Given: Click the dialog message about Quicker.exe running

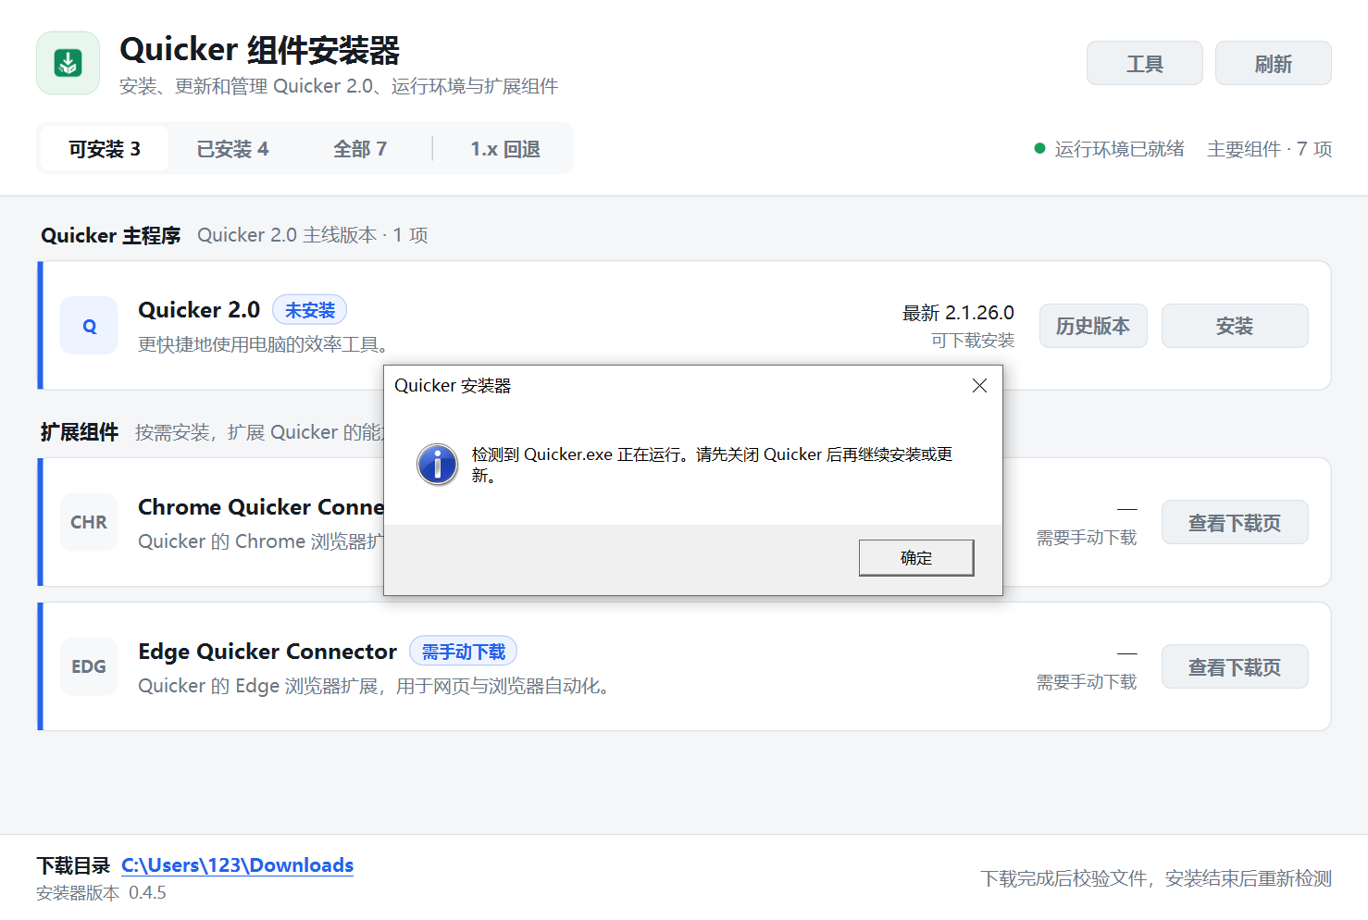Looking at the screenshot, I should (x=712, y=465).
